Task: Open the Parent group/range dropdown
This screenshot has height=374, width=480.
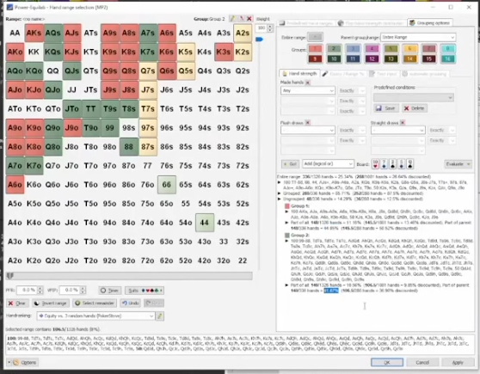Action: (418, 37)
